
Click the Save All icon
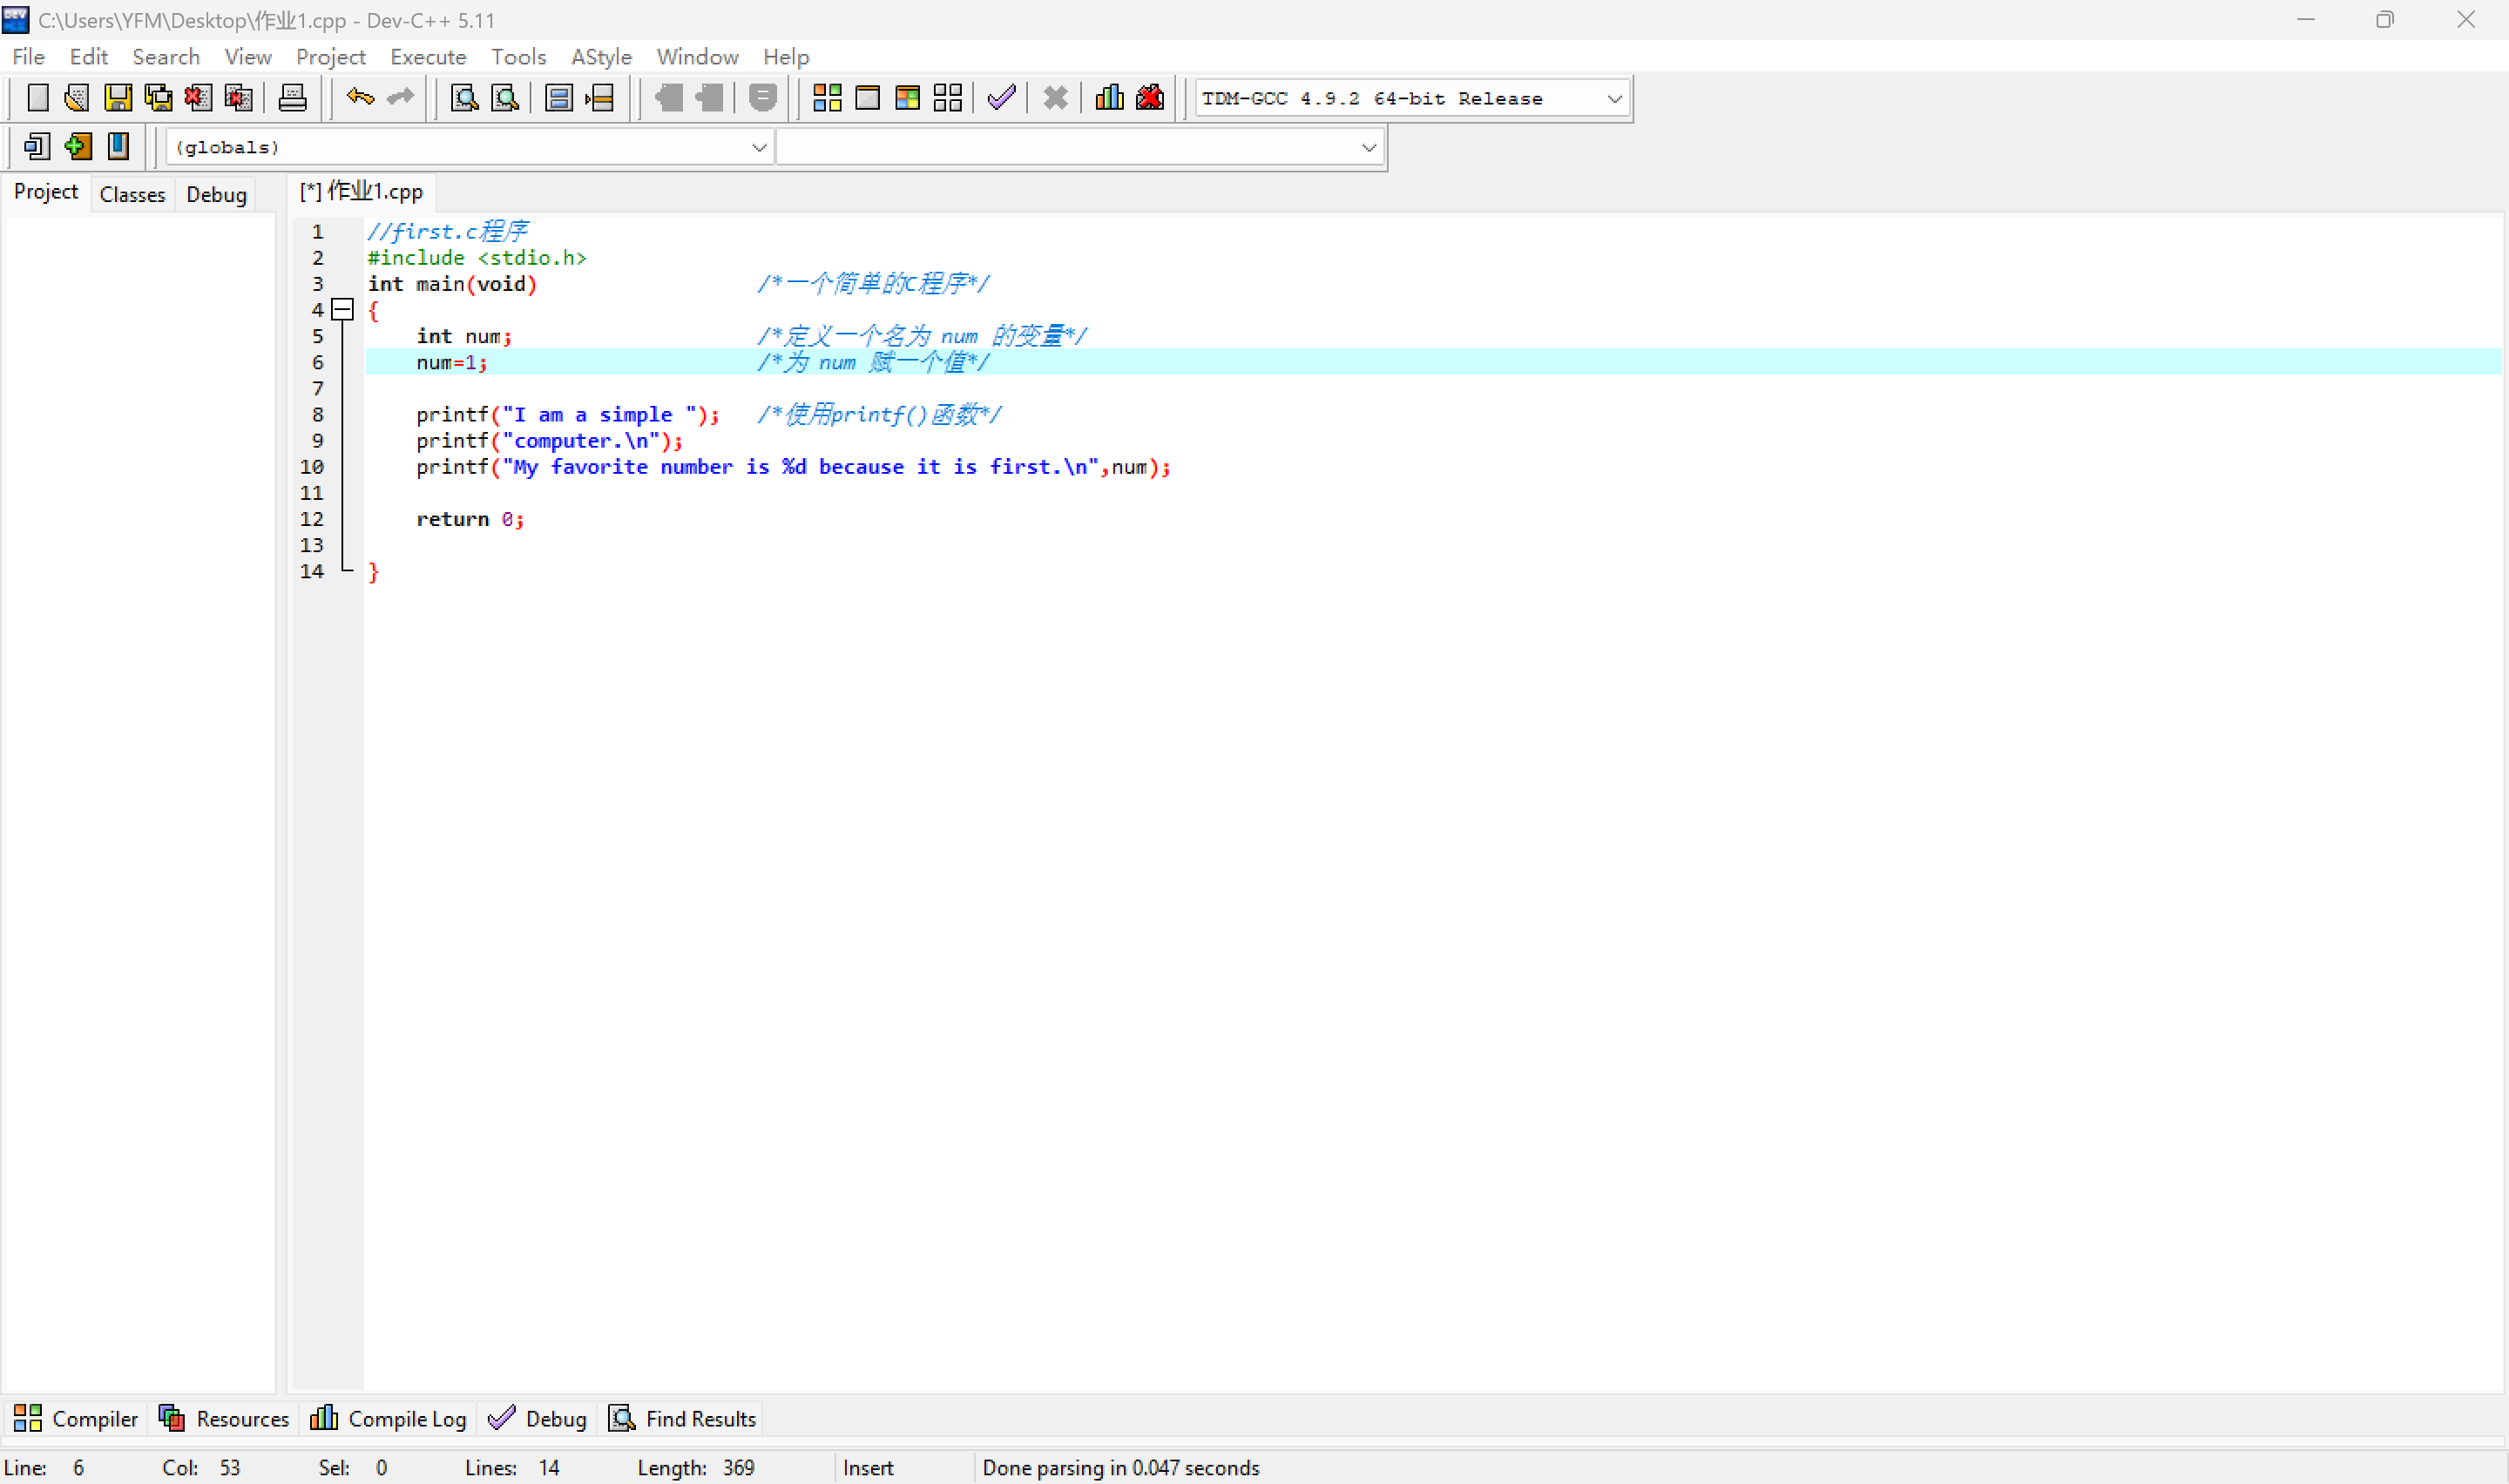pos(158,98)
